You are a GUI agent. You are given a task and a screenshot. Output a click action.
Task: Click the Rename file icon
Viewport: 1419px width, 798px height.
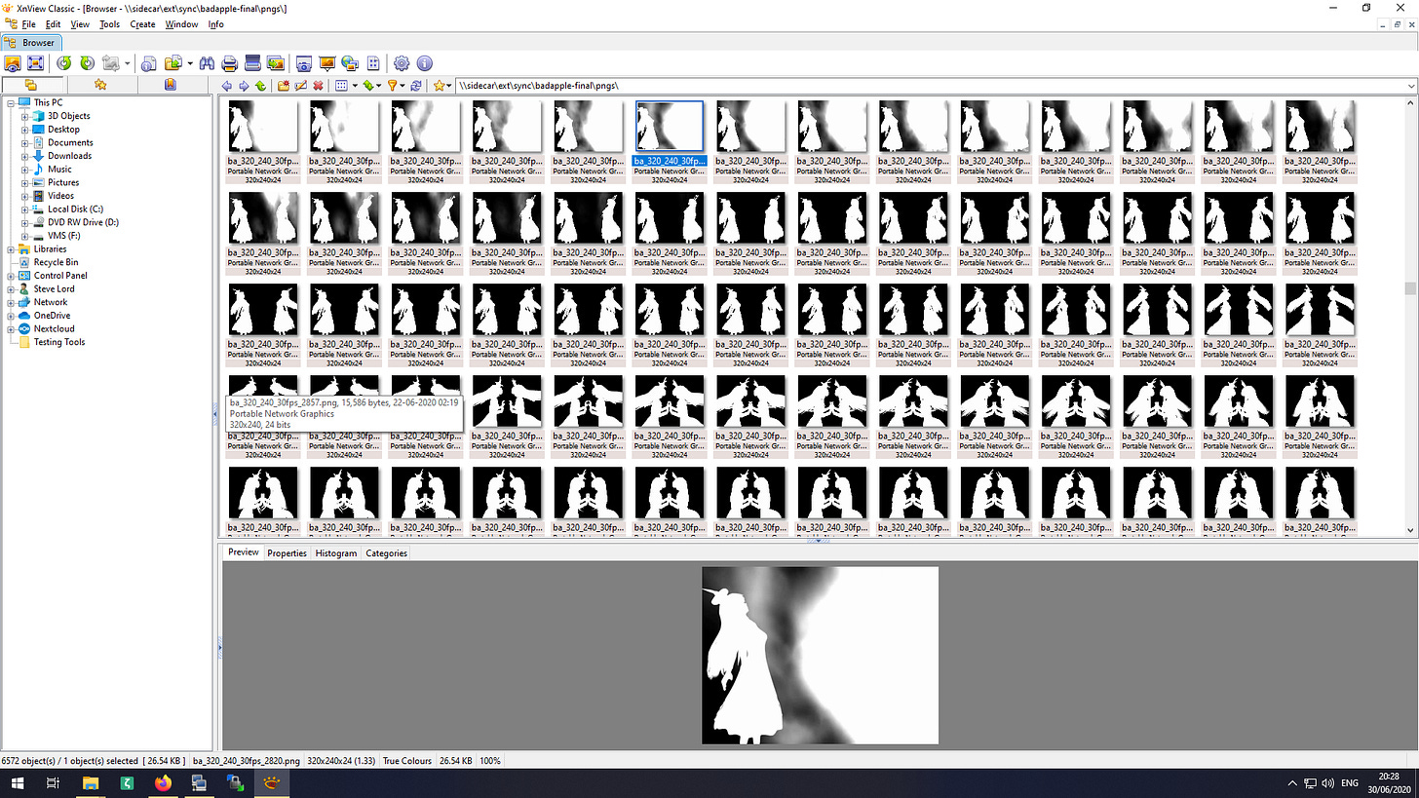[300, 86]
